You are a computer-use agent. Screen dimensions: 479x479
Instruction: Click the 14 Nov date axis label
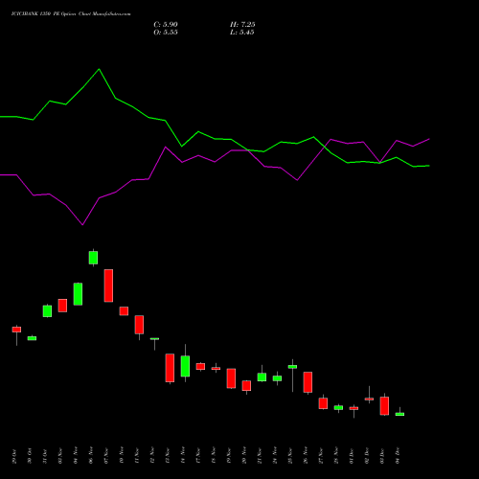pos(183,456)
